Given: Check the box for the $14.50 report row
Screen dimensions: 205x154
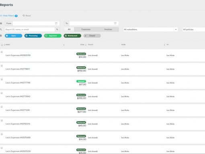Looking at the screenshot, I should coord(2,134).
